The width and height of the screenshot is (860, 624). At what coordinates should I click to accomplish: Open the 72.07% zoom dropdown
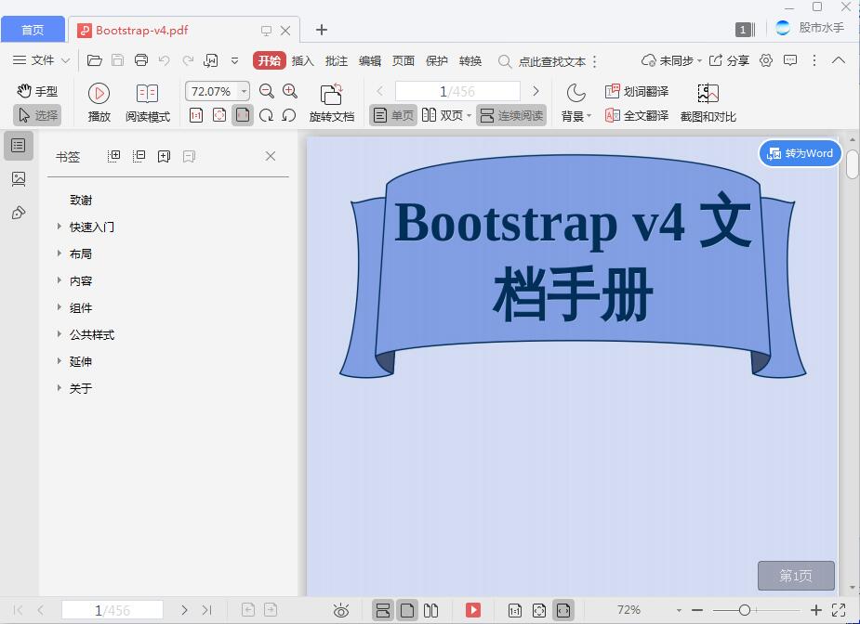coord(245,91)
